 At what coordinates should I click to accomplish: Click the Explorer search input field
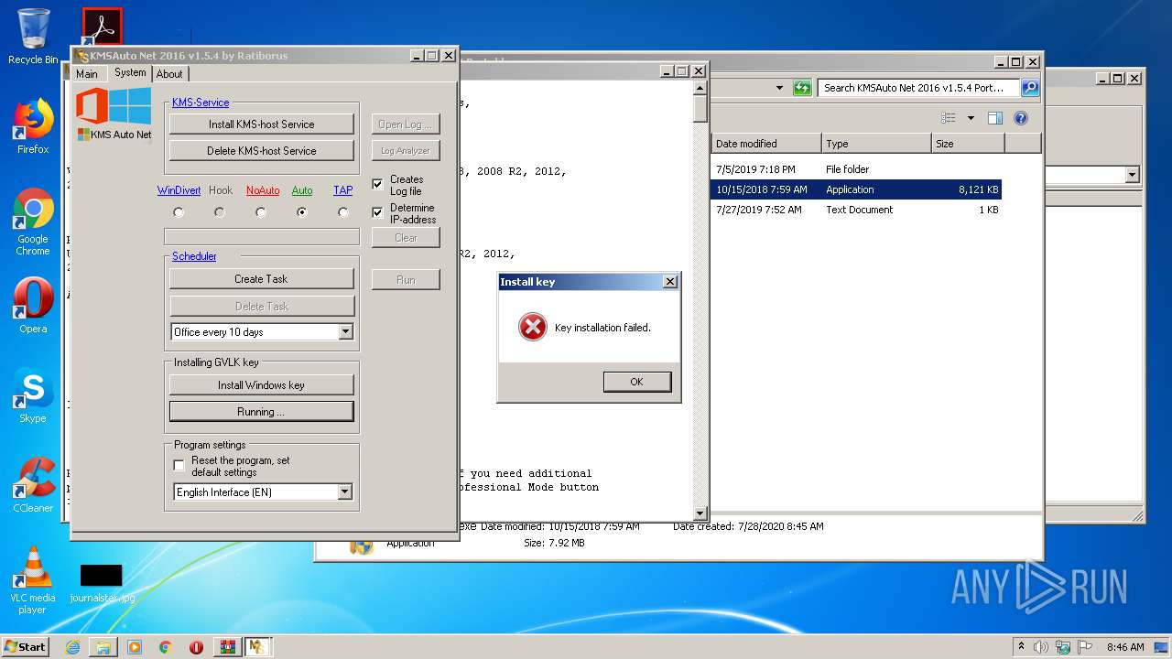[918, 88]
